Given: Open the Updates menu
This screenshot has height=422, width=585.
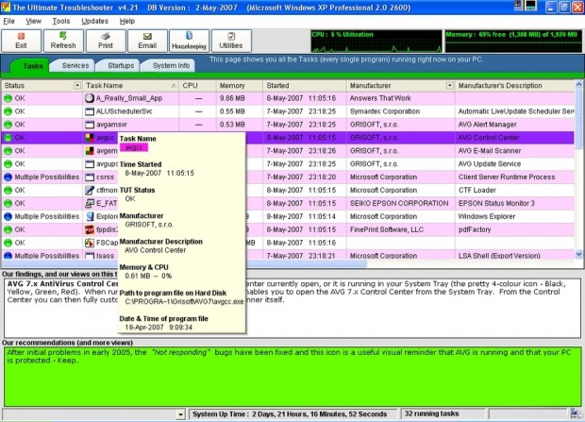Looking at the screenshot, I should click(x=94, y=21).
